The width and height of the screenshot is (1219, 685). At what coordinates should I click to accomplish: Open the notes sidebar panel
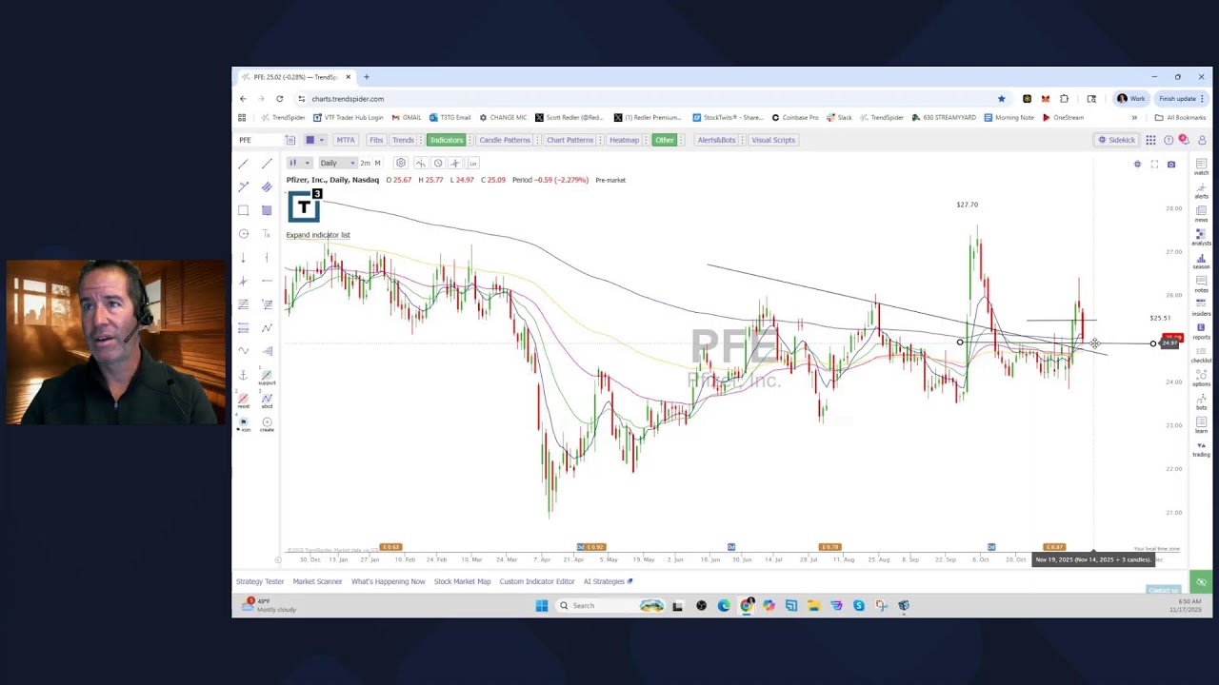[1201, 284]
